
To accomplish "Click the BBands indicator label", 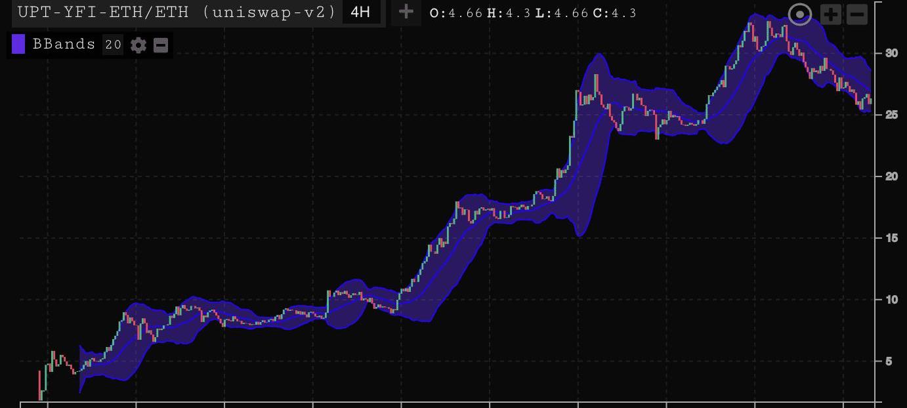I will pyautogui.click(x=64, y=45).
